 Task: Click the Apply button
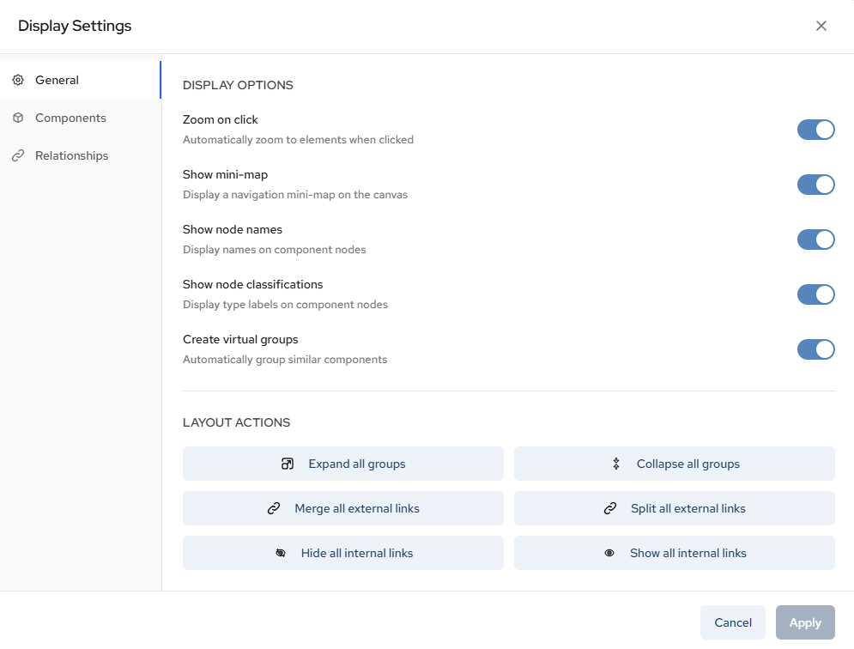tap(805, 622)
